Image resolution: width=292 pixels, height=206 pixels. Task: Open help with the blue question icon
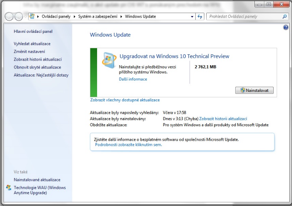pos(286,27)
